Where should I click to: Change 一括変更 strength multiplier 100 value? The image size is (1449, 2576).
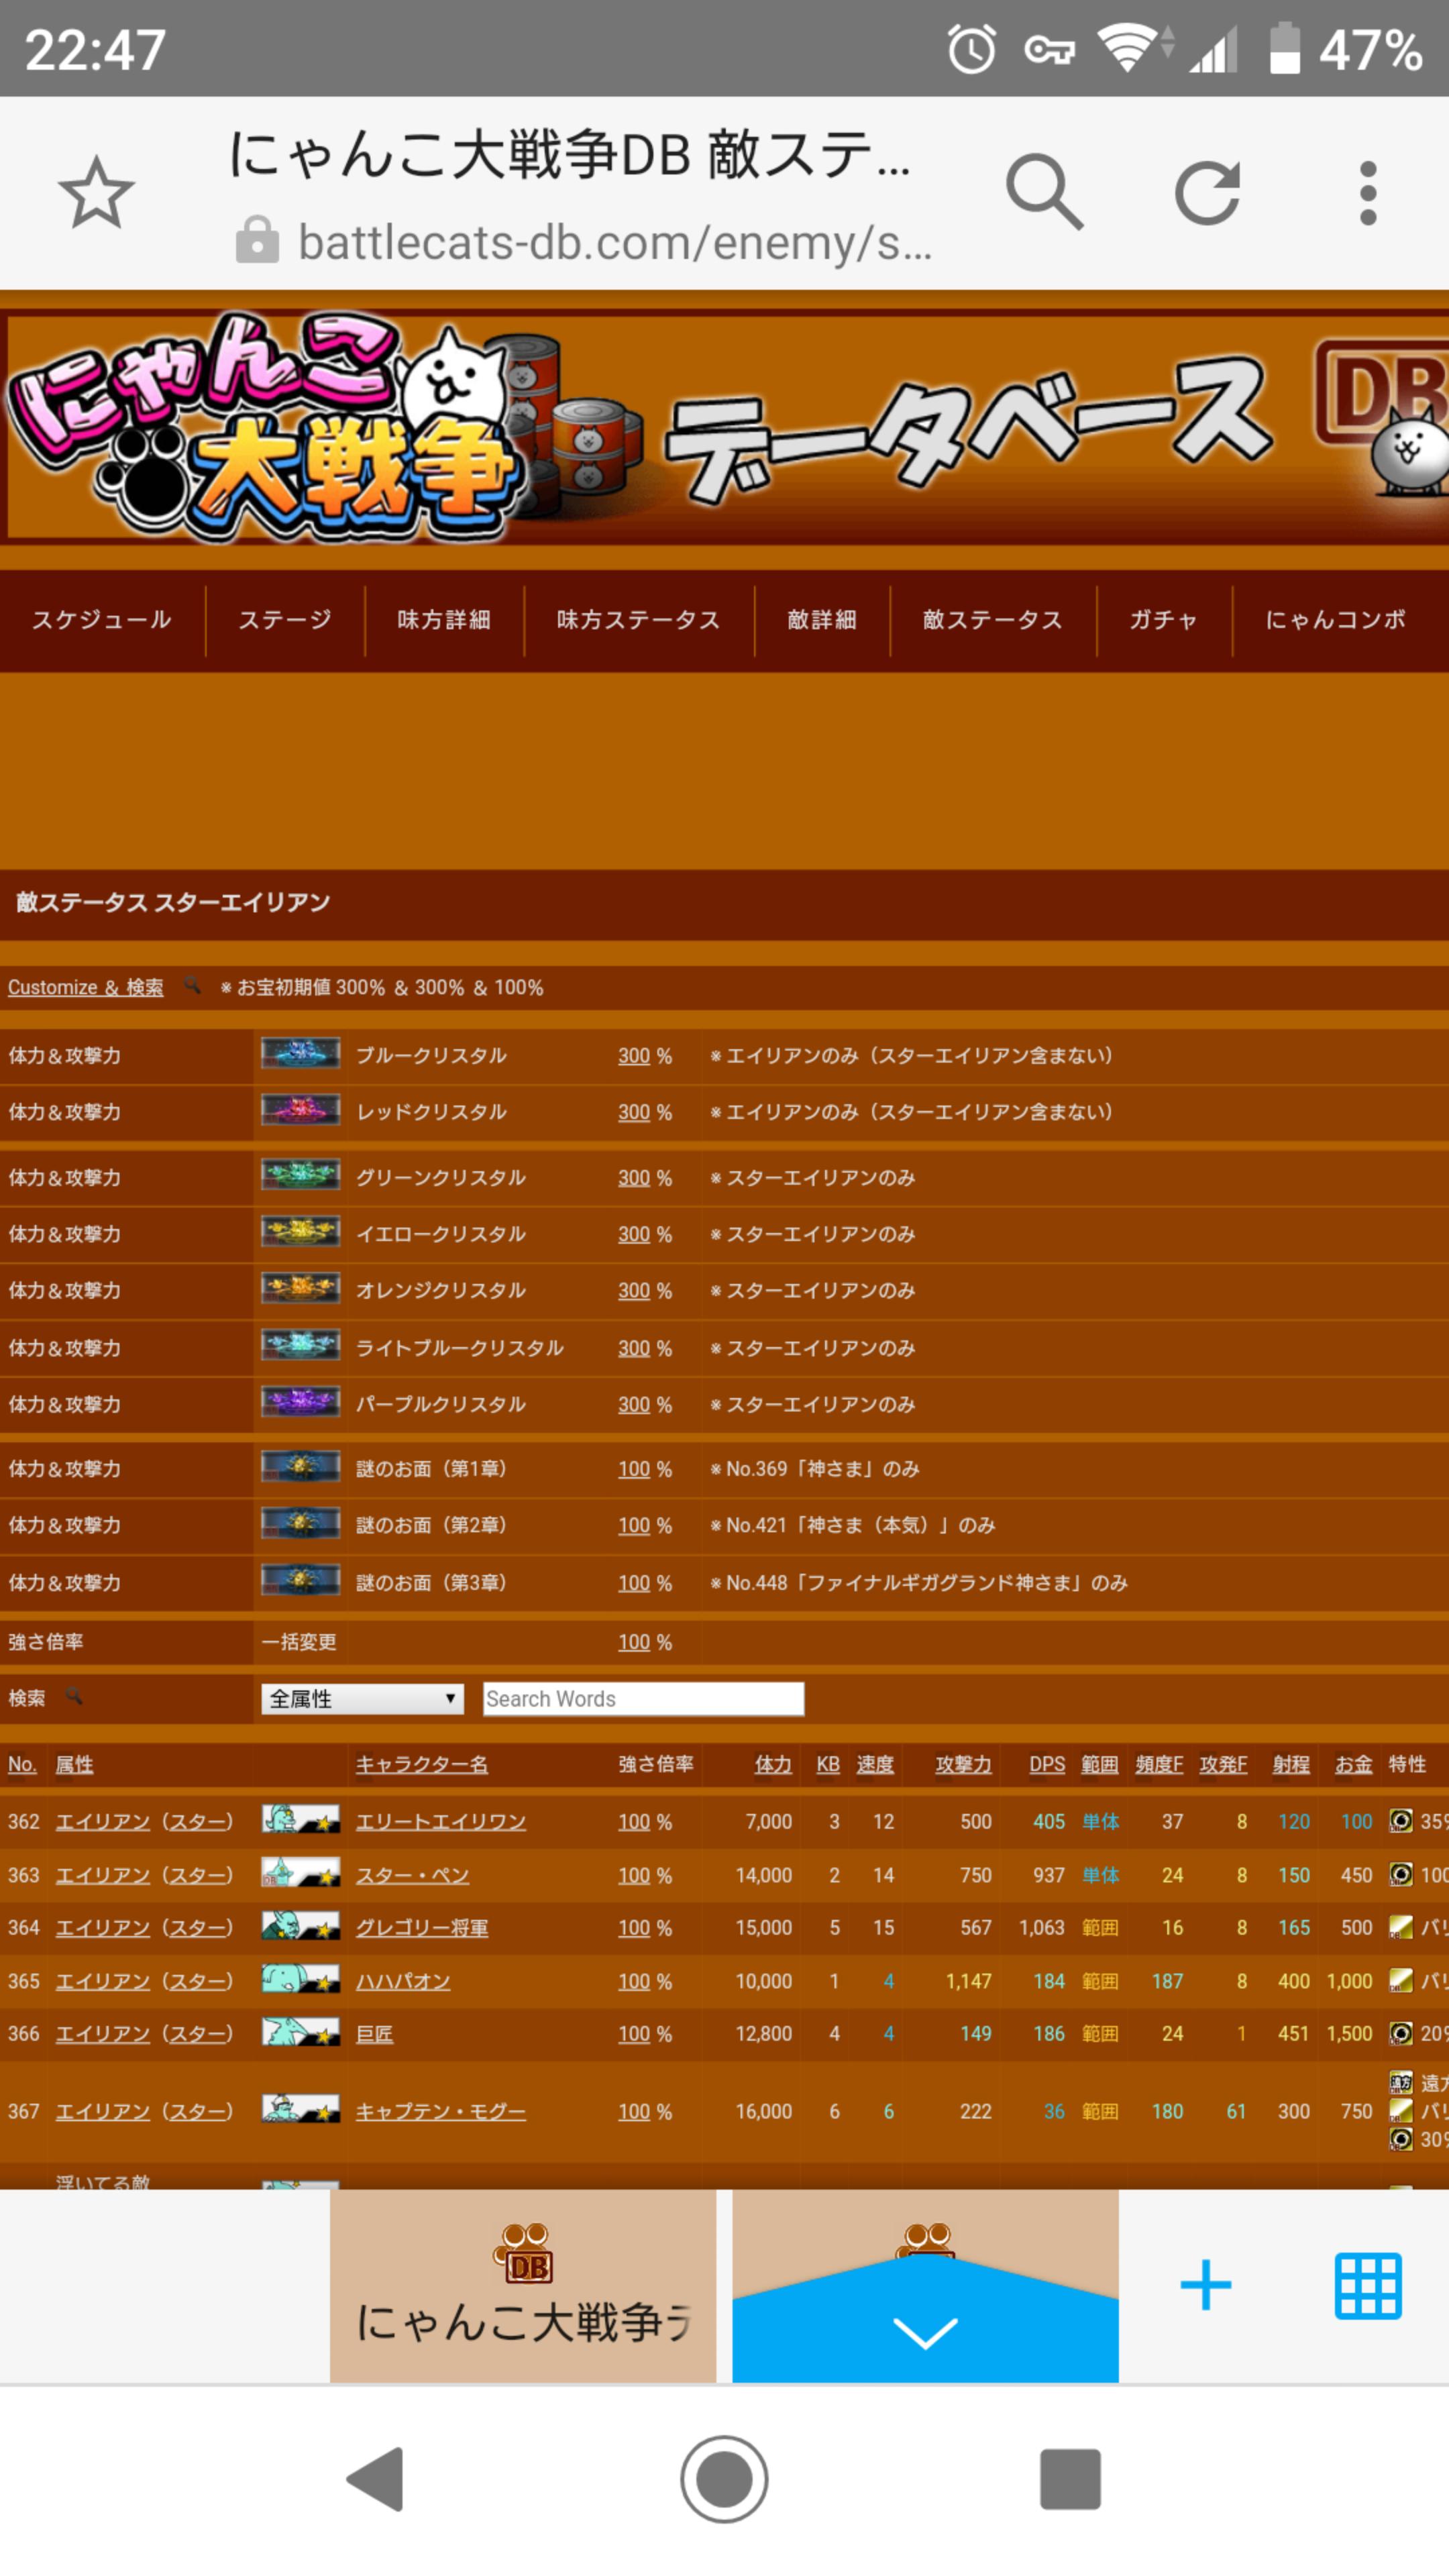(633, 1642)
